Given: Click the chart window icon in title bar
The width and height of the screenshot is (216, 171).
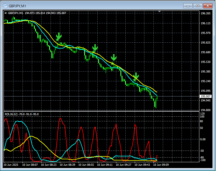Looking at the screenshot, I should click(x=5, y=5).
